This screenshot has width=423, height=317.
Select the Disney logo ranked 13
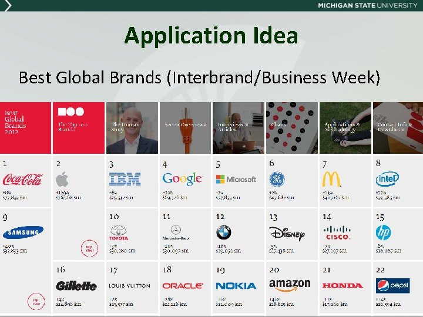(x=287, y=233)
